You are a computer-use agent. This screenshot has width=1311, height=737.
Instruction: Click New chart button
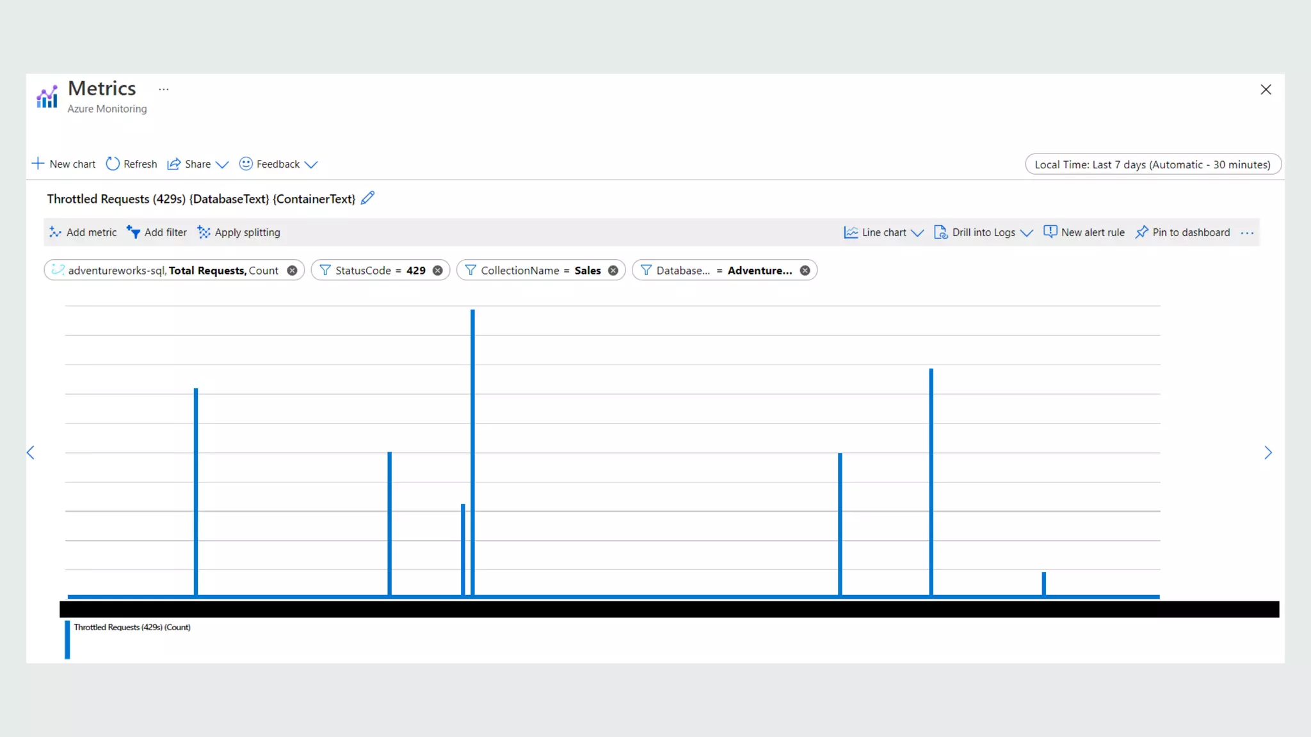pos(63,164)
